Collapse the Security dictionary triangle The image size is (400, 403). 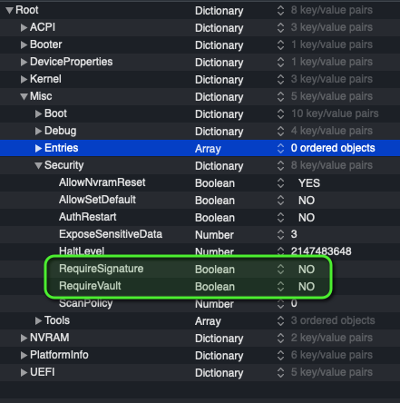point(38,166)
